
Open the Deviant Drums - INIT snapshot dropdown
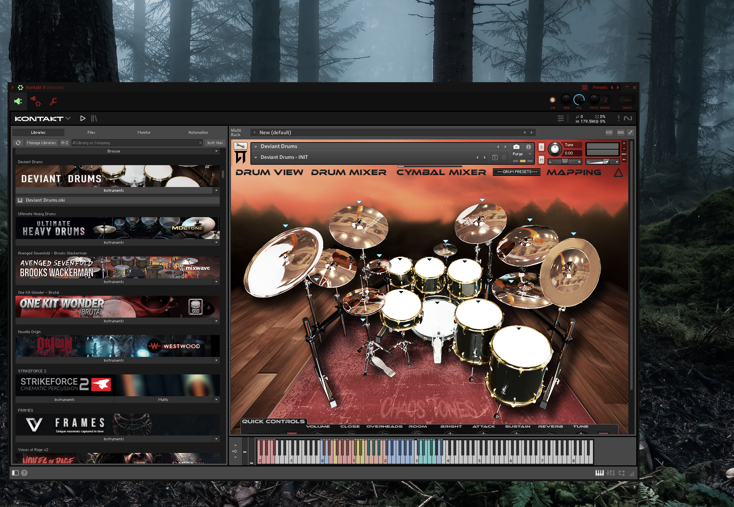click(256, 158)
